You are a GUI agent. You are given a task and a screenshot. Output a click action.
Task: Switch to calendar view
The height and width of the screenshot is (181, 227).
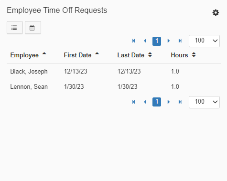(x=33, y=28)
